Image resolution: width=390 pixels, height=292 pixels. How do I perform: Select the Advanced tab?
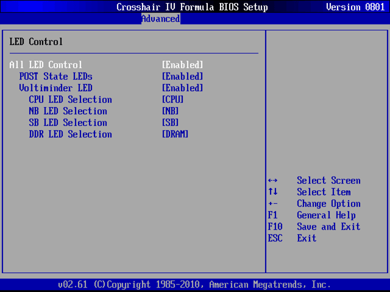click(161, 19)
